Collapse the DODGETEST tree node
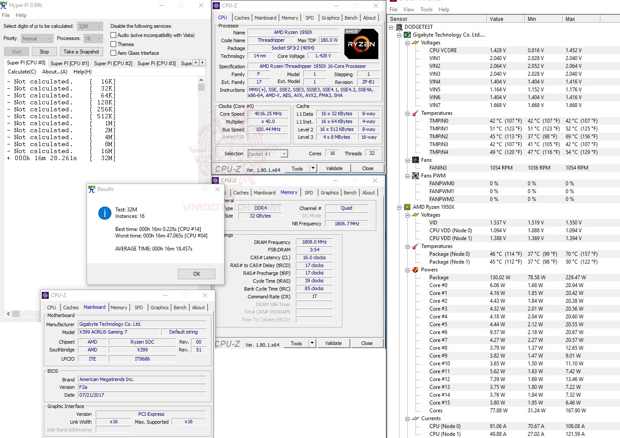This screenshot has height=438, width=620. coord(391,27)
